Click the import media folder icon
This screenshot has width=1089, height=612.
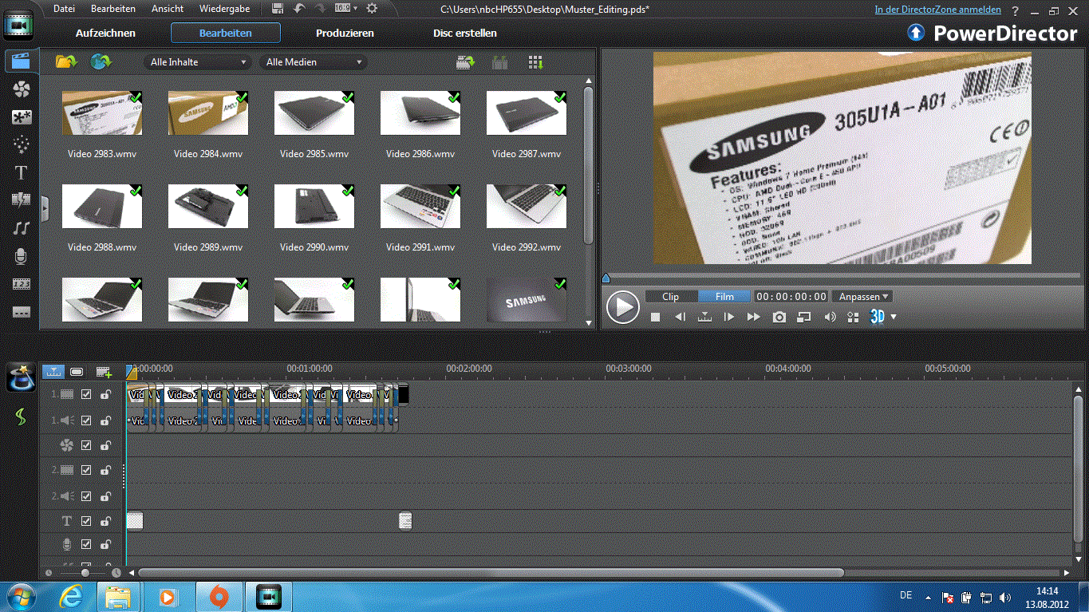point(66,61)
